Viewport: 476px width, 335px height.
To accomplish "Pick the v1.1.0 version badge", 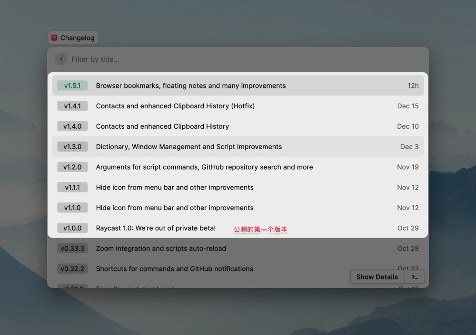I will pos(72,207).
